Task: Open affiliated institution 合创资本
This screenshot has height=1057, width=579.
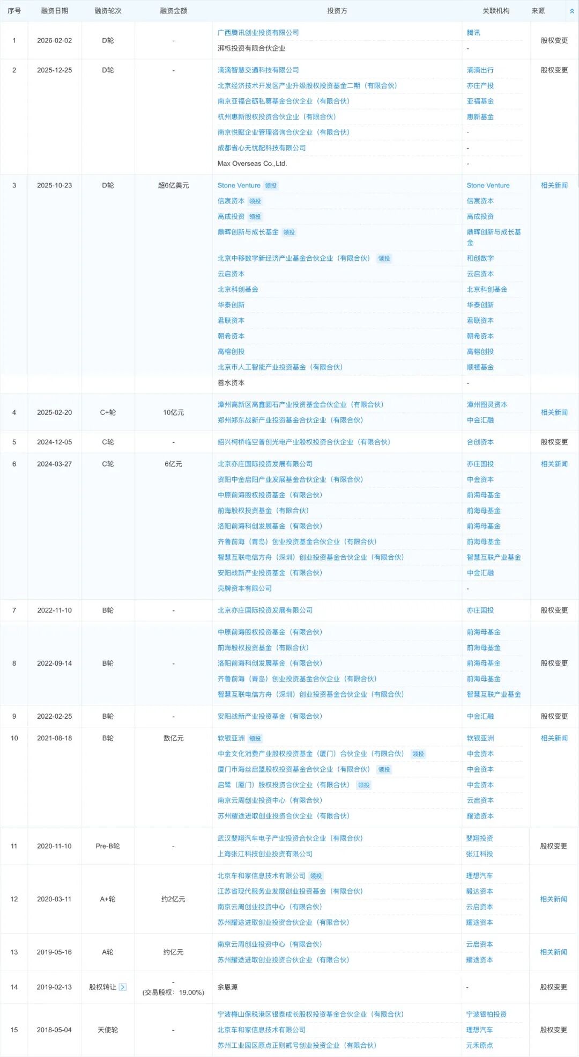Action: click(x=480, y=442)
